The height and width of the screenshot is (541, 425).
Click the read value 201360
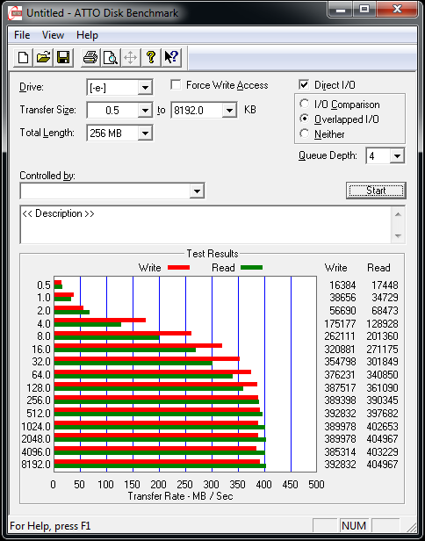pyautogui.click(x=382, y=336)
